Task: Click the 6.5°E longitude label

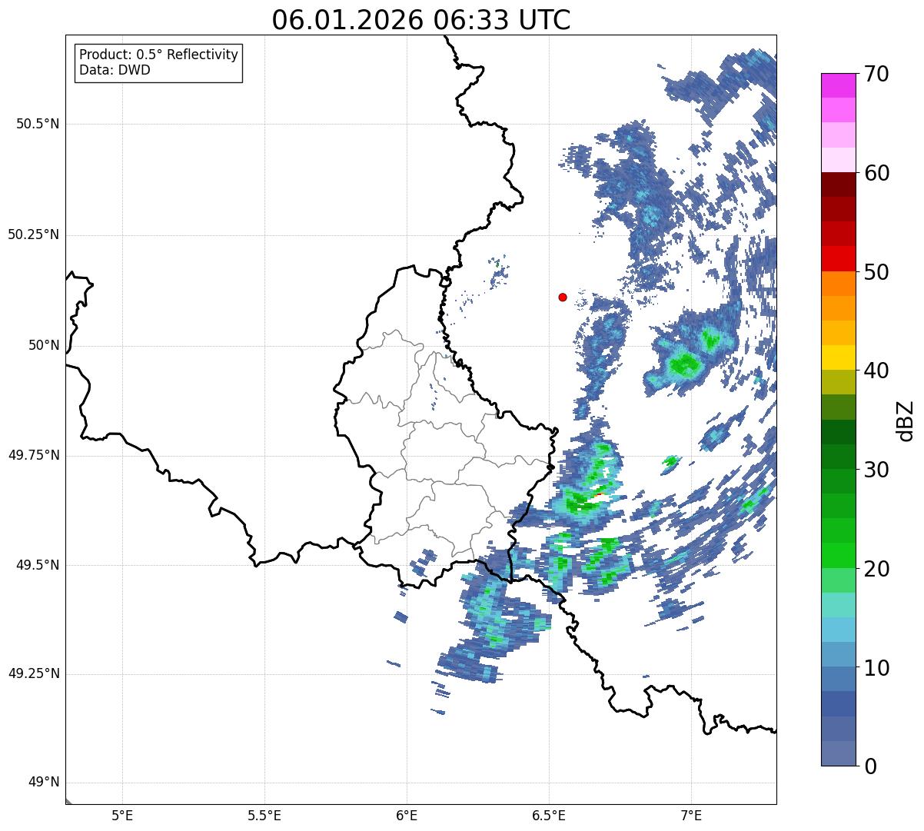Action: coord(550,816)
